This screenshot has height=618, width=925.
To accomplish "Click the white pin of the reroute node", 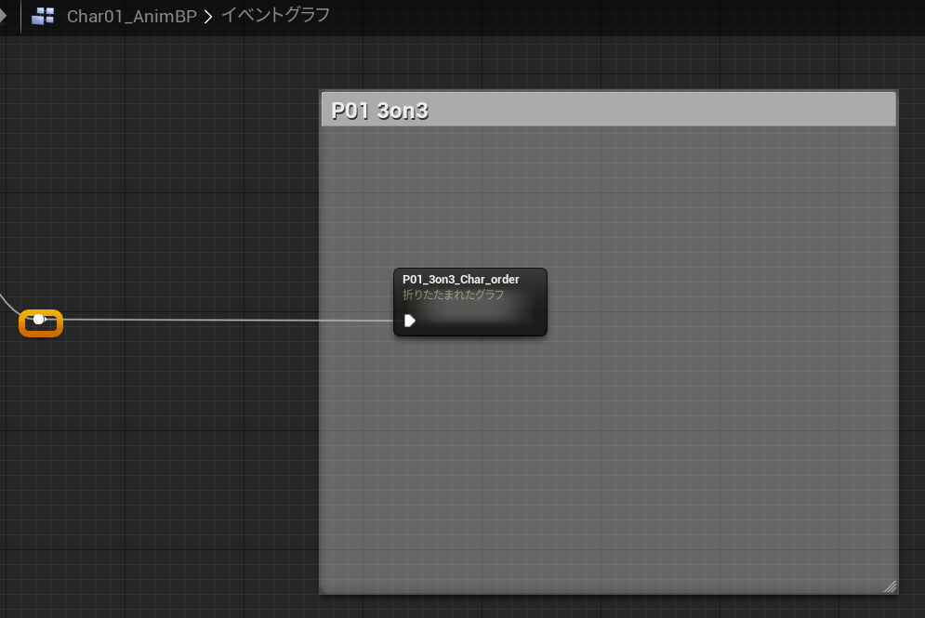I will coord(39,319).
